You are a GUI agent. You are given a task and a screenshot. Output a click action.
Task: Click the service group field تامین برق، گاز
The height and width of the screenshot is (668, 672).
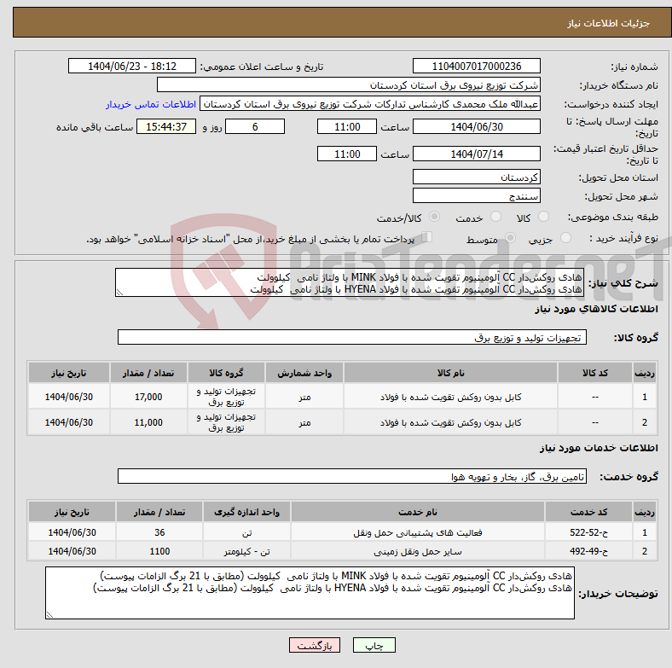click(x=352, y=476)
